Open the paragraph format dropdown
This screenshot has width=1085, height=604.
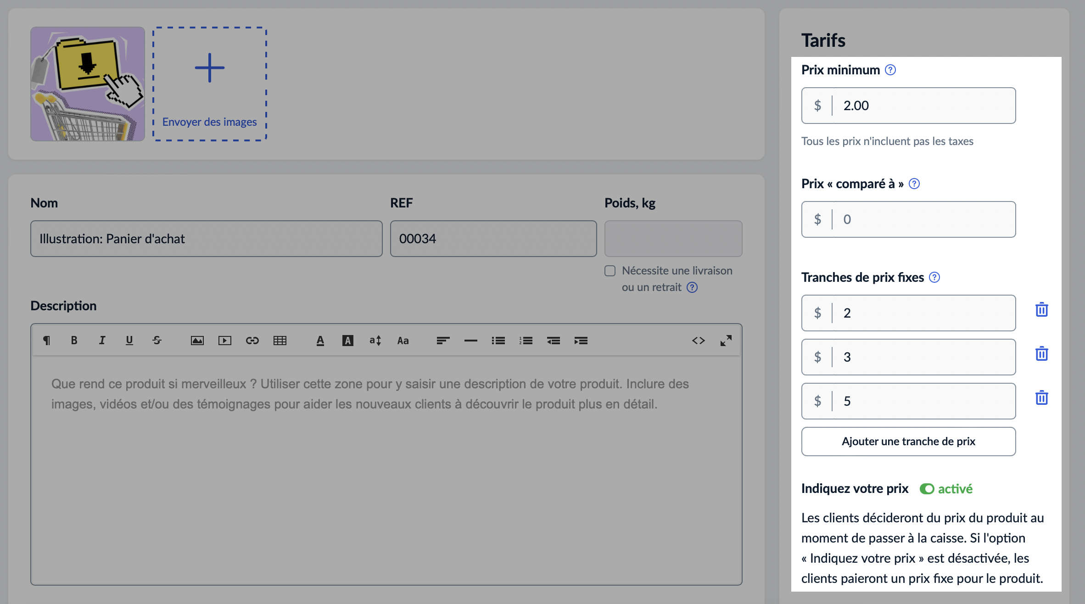(x=46, y=341)
